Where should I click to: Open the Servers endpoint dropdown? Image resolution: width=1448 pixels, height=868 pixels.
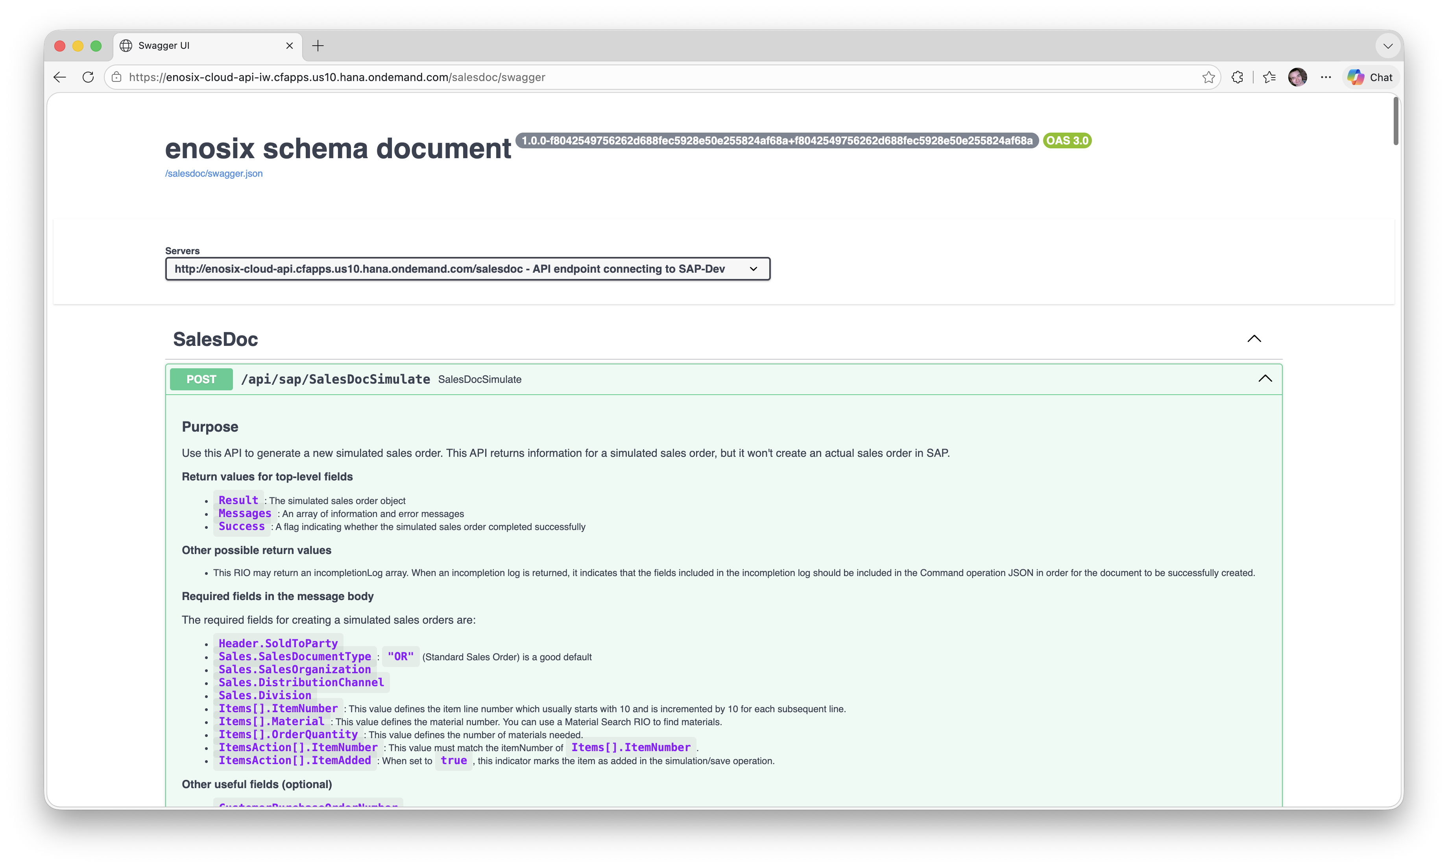point(753,268)
